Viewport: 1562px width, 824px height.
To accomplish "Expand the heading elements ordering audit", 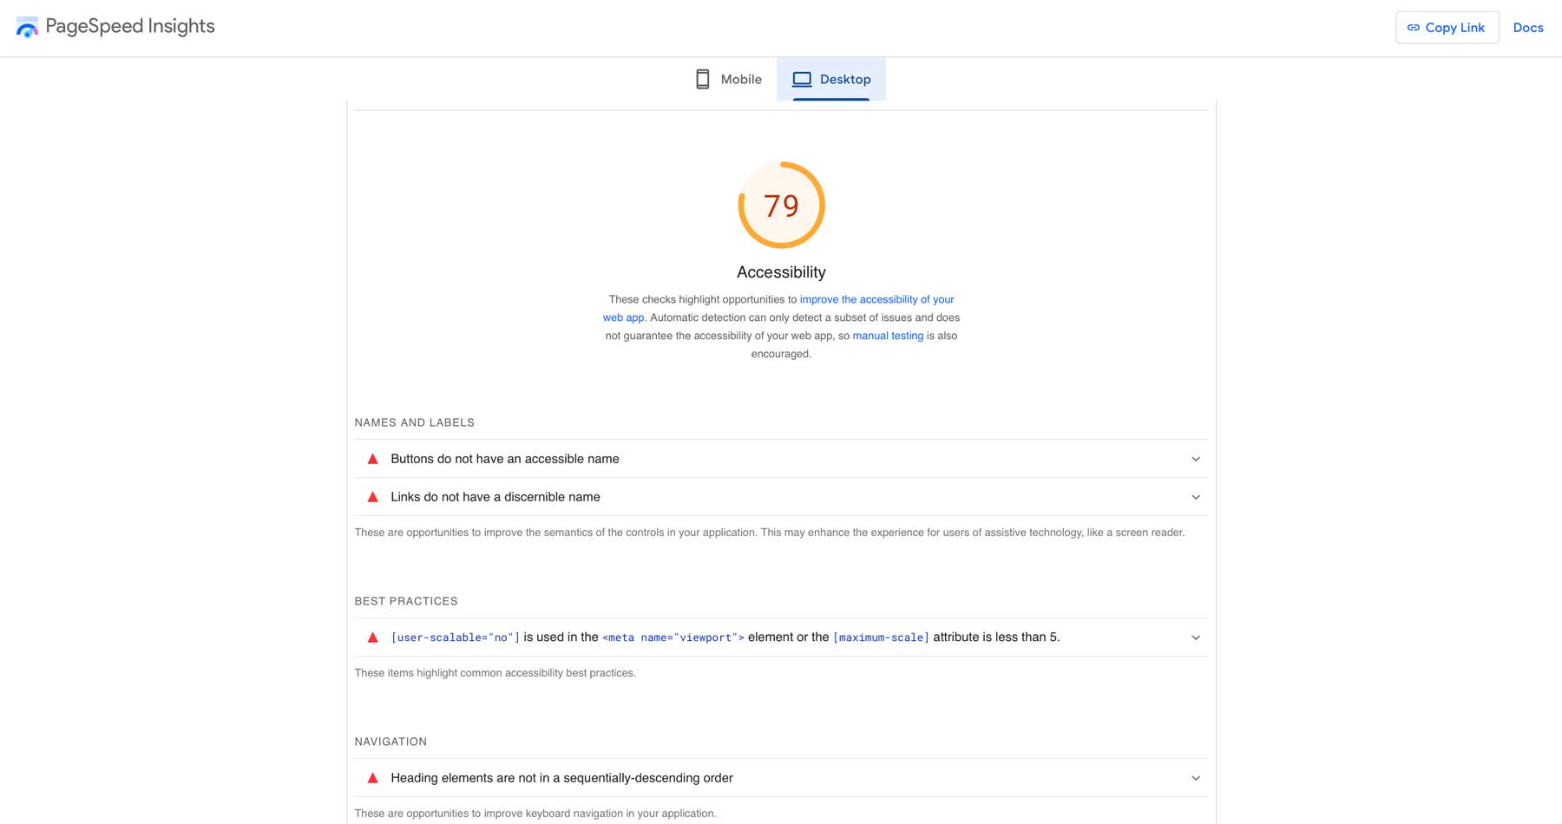I will [x=1195, y=777].
